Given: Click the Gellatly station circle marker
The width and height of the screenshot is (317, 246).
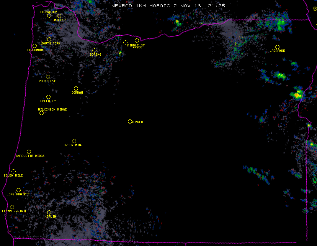Looking at the screenshot, I should (x=48, y=97).
